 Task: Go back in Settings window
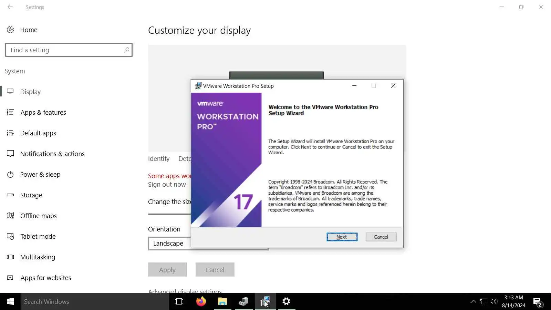(10, 7)
